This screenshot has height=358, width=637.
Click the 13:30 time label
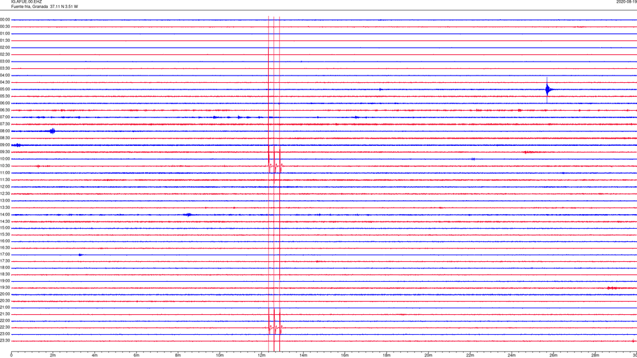5,208
